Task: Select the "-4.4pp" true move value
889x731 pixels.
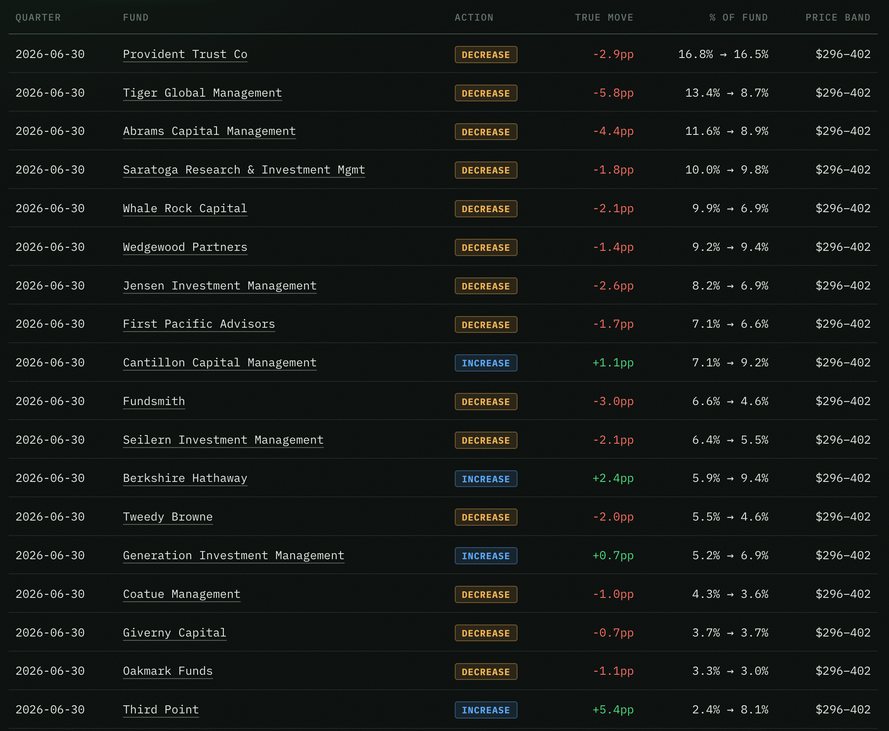Action: coord(613,131)
